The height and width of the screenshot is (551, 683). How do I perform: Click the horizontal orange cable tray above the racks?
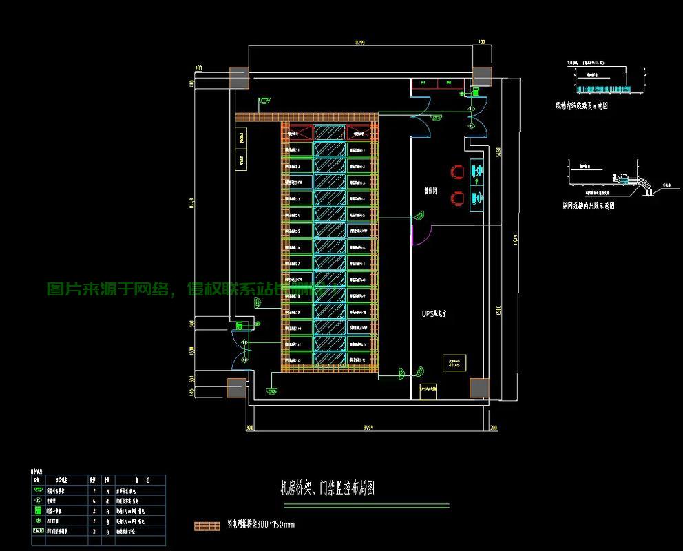(306, 117)
